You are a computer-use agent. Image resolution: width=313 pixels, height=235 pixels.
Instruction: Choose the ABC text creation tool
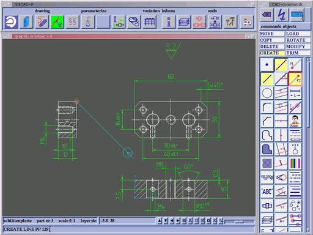click(x=267, y=192)
